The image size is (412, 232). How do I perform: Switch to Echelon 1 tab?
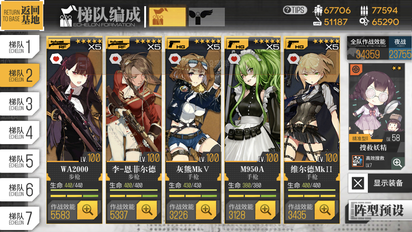coord(20,47)
